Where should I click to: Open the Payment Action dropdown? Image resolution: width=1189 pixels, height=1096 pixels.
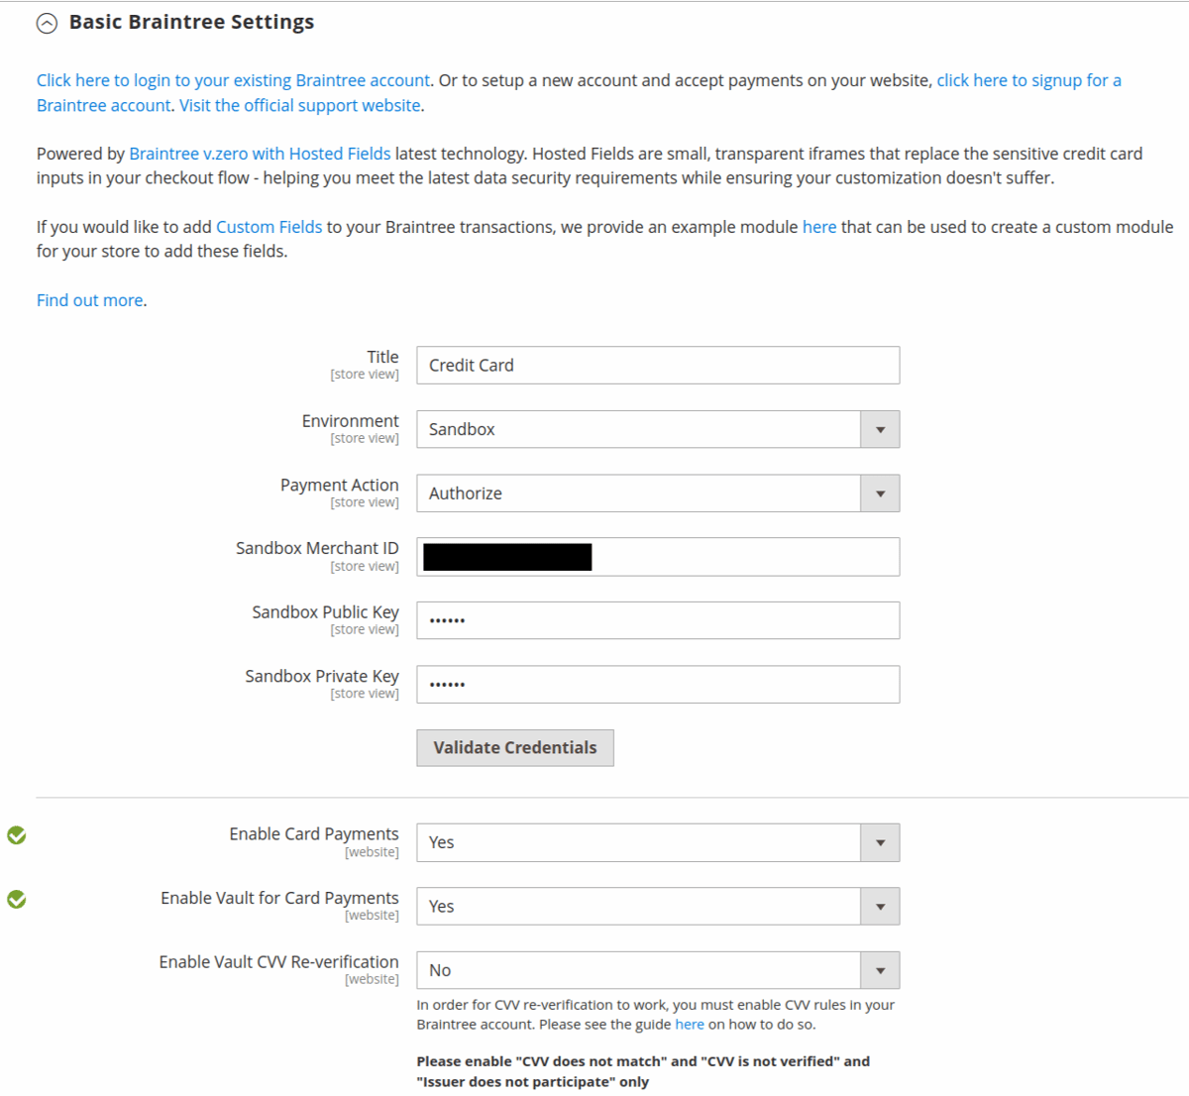coord(879,493)
